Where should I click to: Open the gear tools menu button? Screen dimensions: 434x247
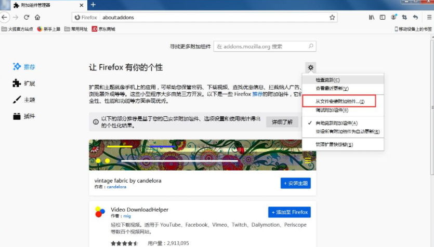point(310,67)
